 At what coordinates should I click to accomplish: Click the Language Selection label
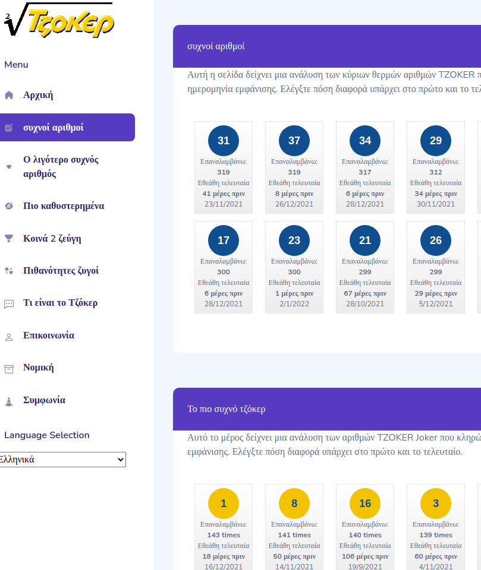tap(46, 435)
